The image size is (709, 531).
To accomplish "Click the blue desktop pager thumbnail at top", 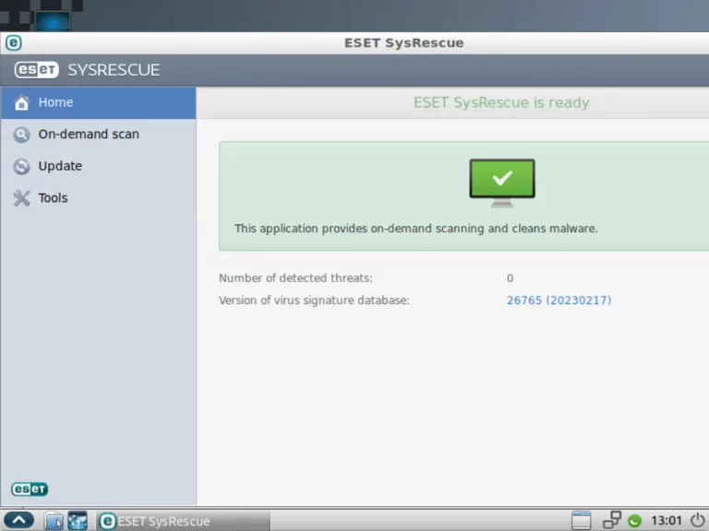I will click(53, 21).
